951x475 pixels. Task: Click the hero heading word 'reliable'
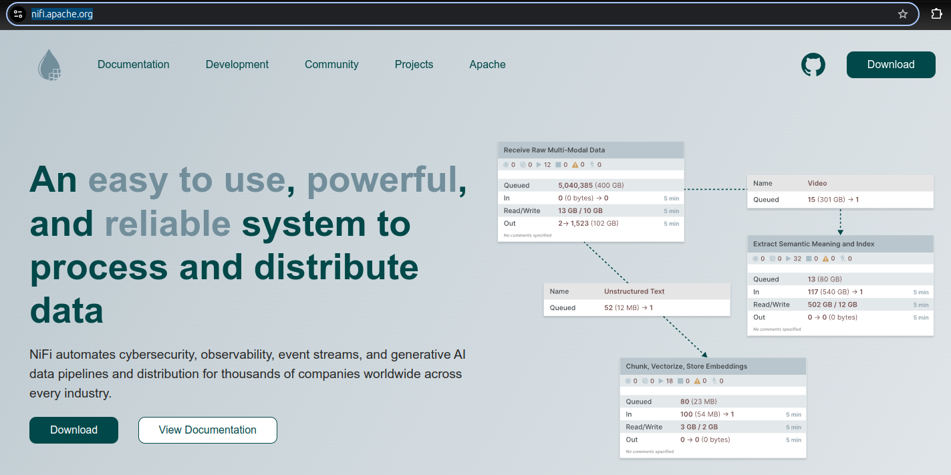click(x=168, y=223)
